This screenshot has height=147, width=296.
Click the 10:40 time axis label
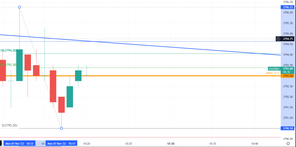(255, 144)
